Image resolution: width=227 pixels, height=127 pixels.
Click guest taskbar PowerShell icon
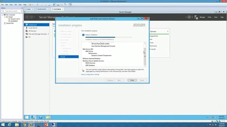tap(41, 117)
